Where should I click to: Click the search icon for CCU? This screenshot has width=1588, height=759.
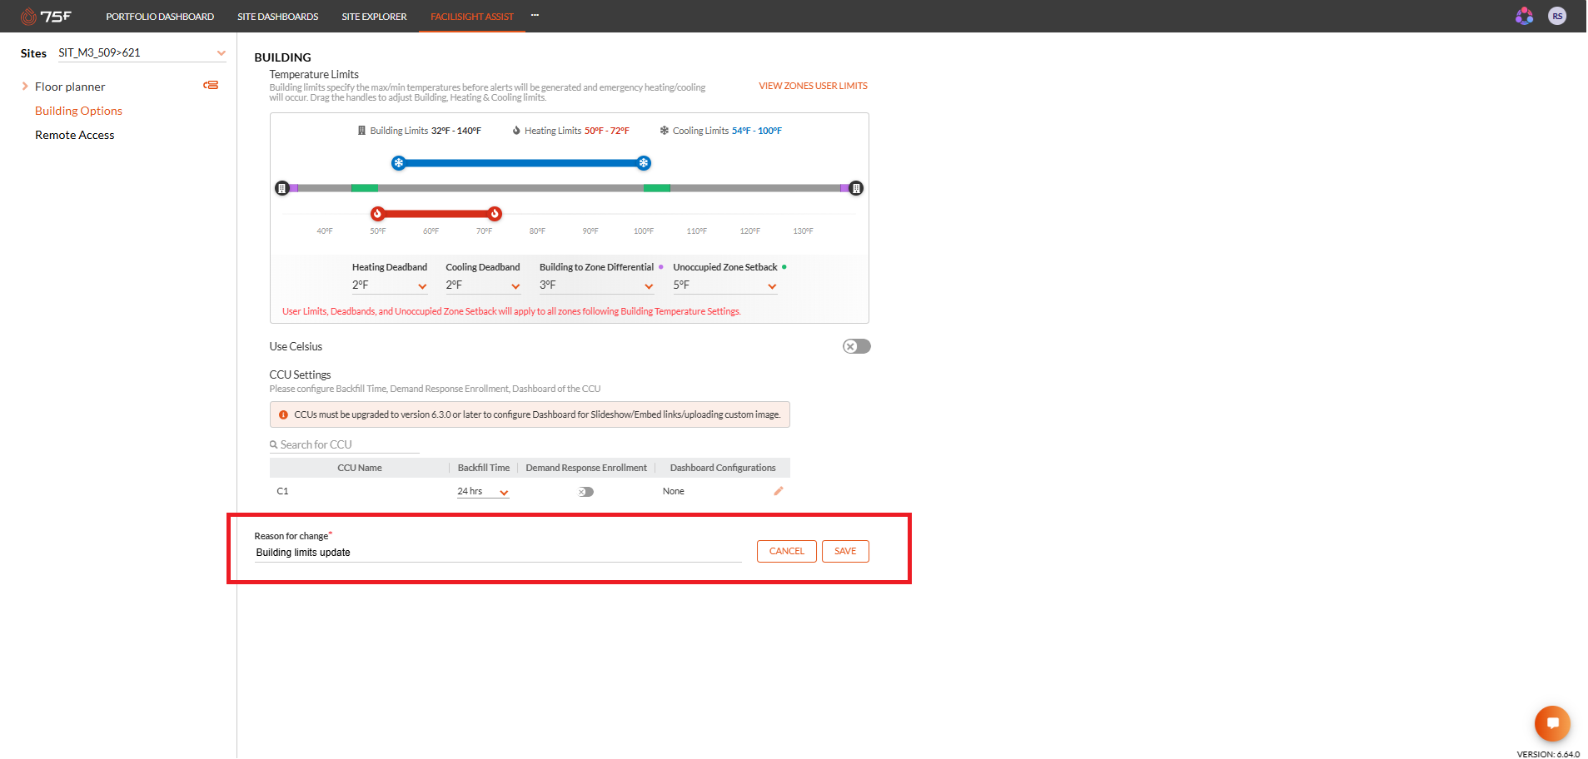273,445
